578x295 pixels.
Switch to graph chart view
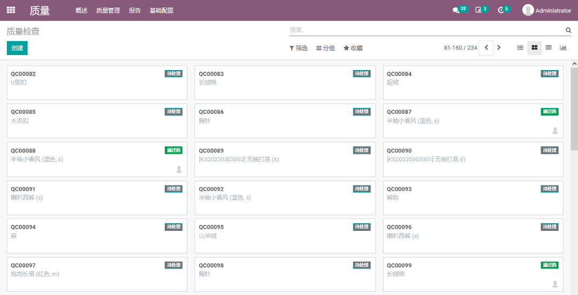tap(563, 47)
